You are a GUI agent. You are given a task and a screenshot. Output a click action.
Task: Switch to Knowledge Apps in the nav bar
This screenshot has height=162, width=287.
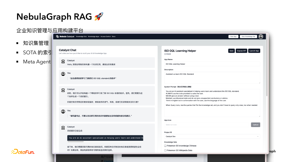[x=94, y=37]
